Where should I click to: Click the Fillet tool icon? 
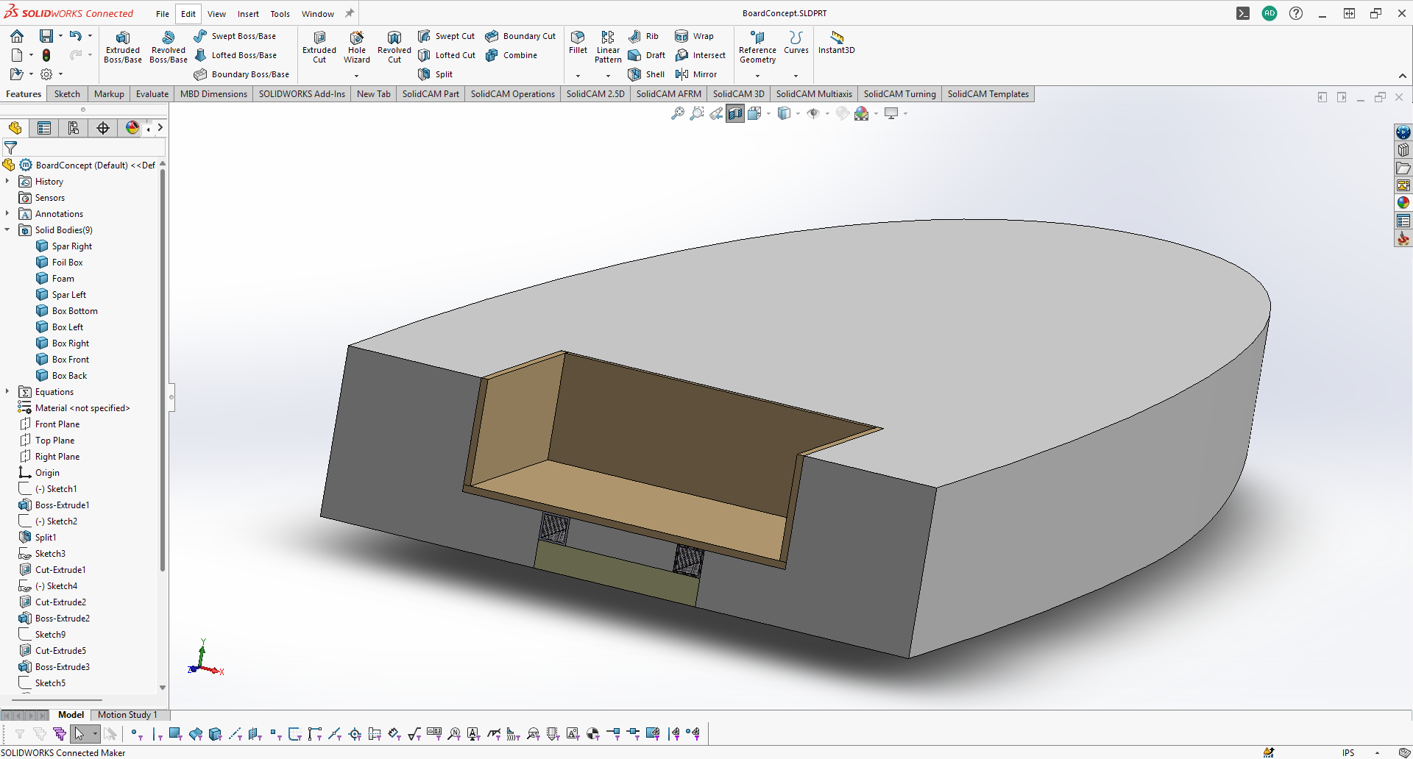click(578, 38)
